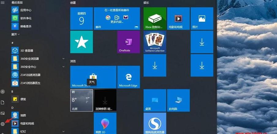Open 2345浏览器医生

pyautogui.click(x=39, y=83)
